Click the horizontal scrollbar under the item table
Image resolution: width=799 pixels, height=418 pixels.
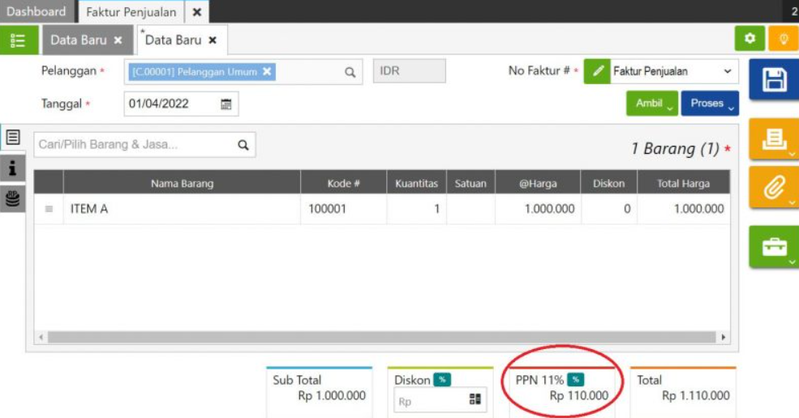(x=381, y=337)
